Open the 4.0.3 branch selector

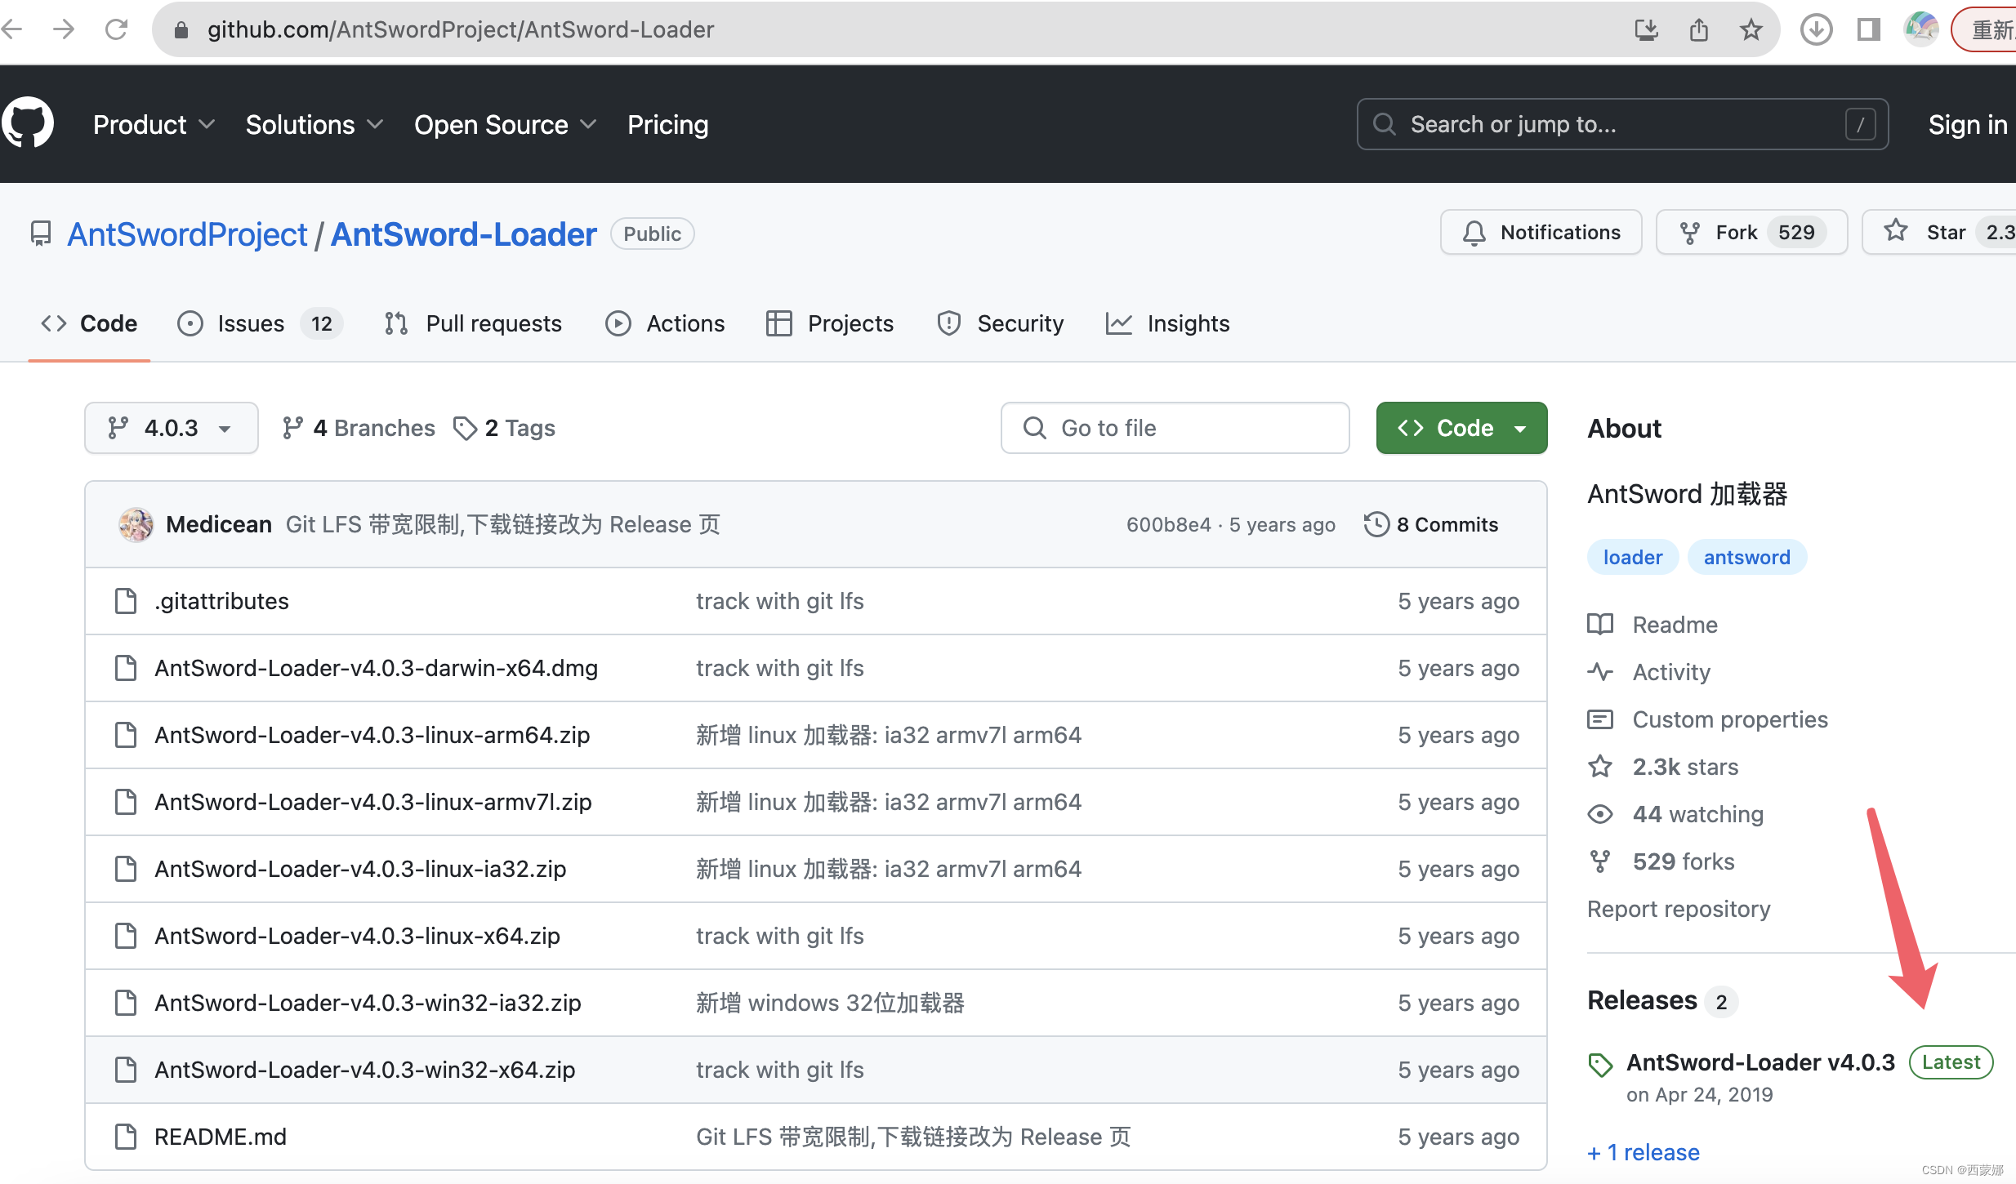click(x=172, y=428)
